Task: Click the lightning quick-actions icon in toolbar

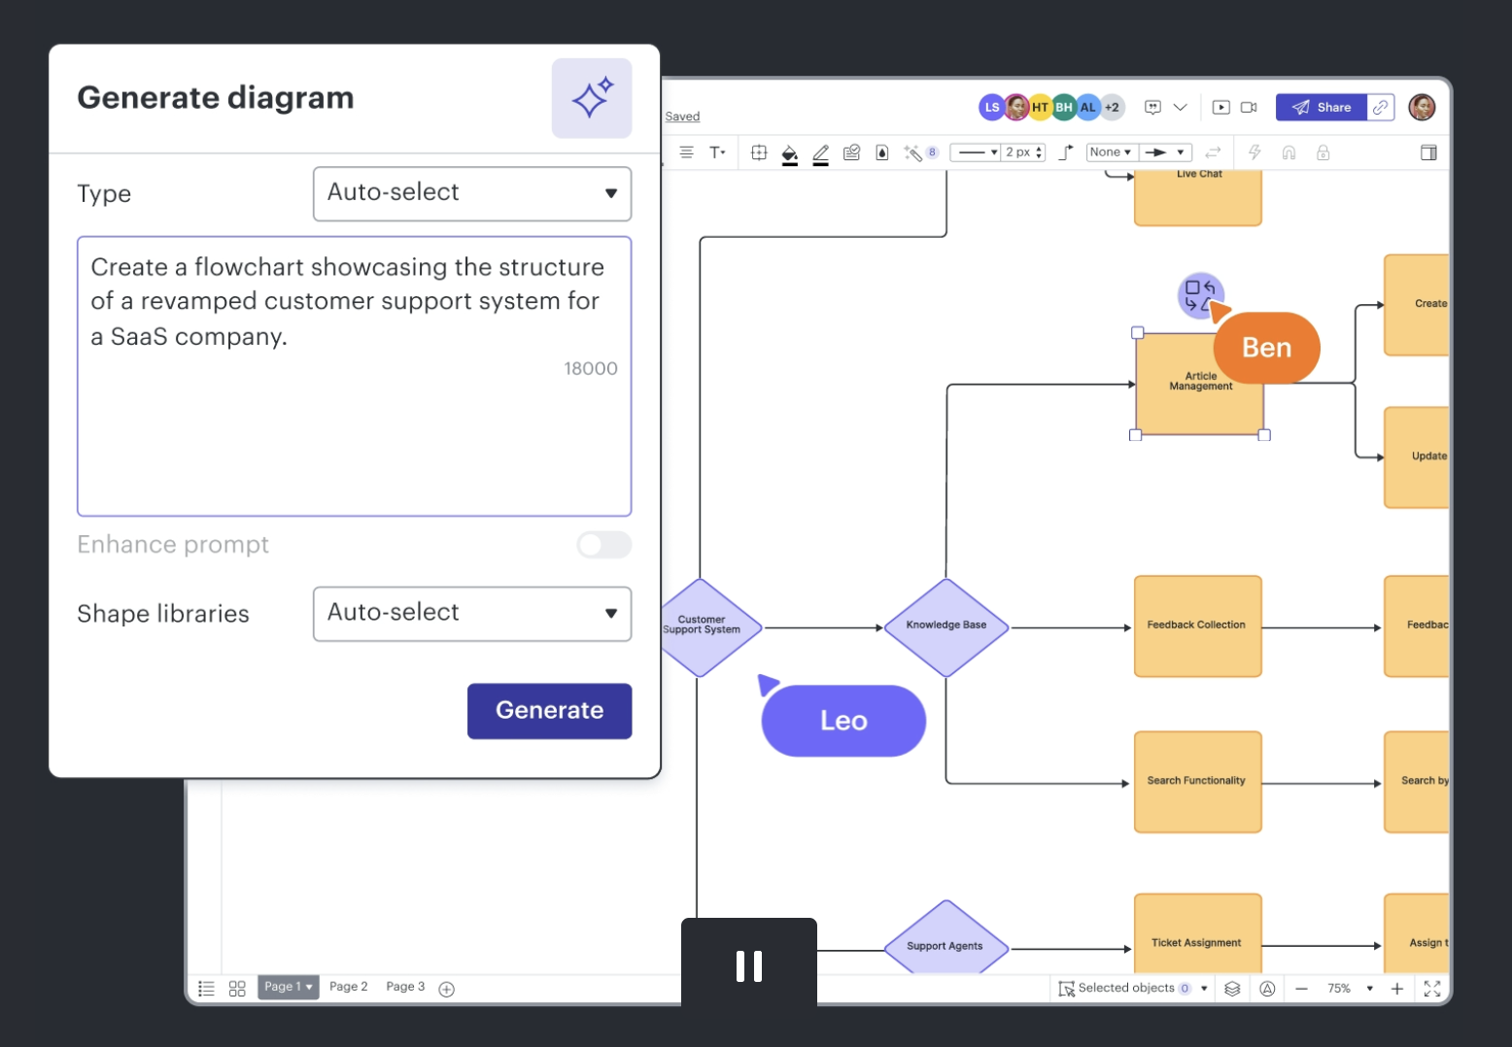Action: pos(1254,152)
